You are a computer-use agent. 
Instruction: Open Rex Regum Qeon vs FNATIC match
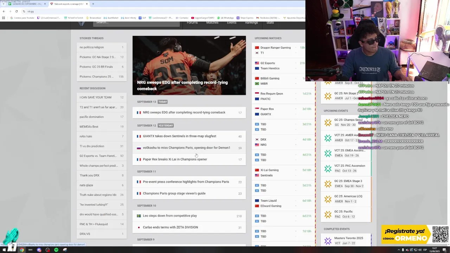point(283,96)
